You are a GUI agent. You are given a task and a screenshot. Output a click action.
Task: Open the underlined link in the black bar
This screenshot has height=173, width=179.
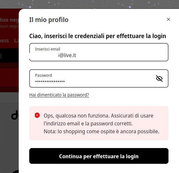(x=1, y=55)
